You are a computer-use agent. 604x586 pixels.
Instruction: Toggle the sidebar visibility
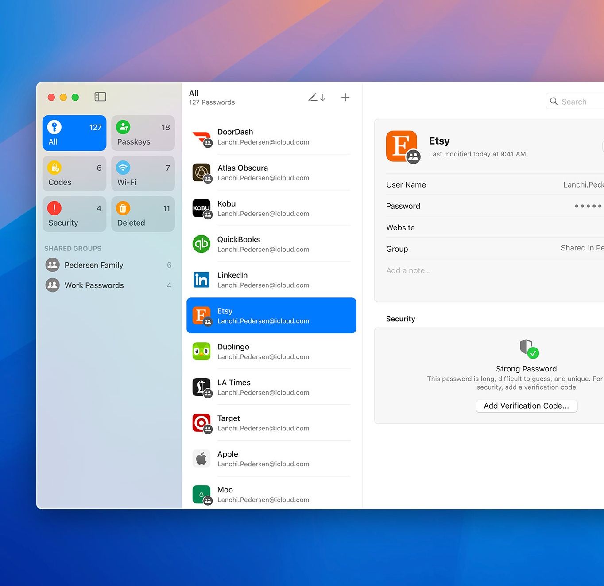[x=100, y=96]
